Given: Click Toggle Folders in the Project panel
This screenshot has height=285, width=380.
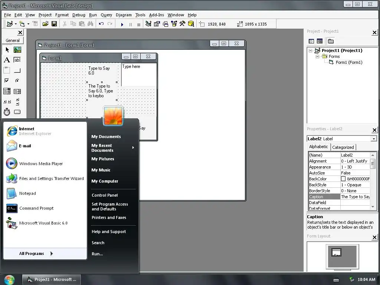Looking at the screenshot, I should [331, 41].
